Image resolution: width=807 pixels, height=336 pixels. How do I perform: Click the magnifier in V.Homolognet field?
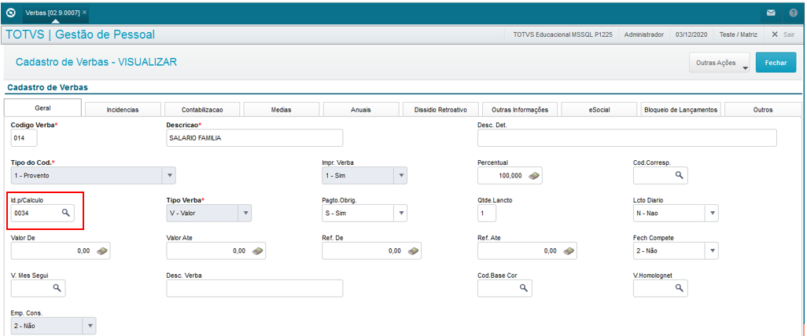(680, 288)
